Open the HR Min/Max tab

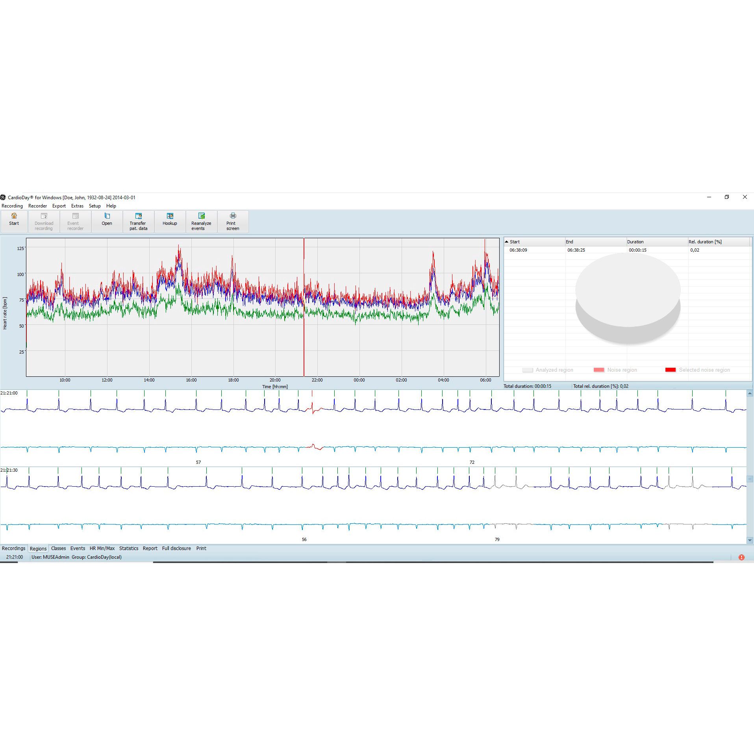point(102,548)
